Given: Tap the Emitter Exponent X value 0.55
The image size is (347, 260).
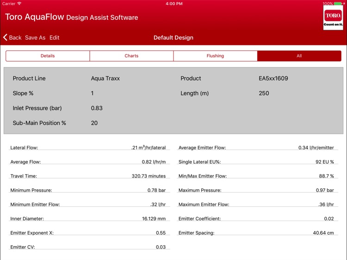Looking at the screenshot, I should 161,233.
